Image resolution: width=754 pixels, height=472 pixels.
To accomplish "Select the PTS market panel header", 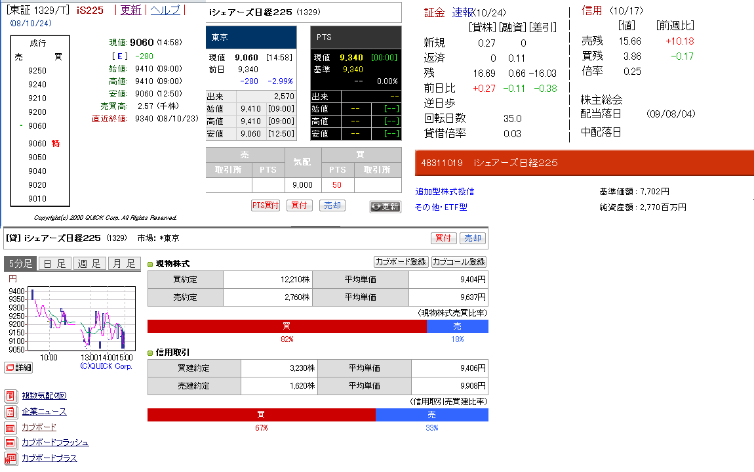I will pyautogui.click(x=355, y=37).
